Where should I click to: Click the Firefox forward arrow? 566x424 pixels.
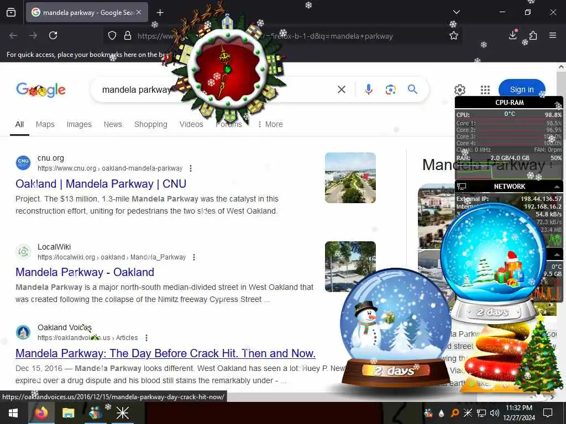click(x=33, y=35)
